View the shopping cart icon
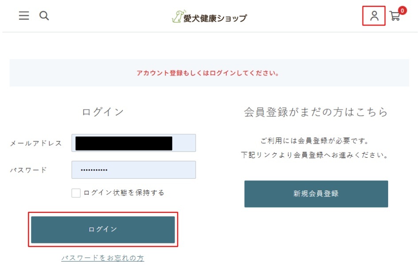 [x=394, y=17]
